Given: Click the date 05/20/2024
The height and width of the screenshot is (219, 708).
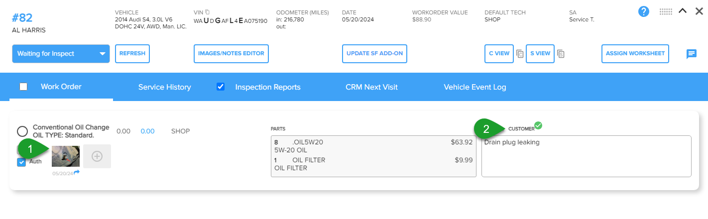Looking at the screenshot, I should [358, 20].
